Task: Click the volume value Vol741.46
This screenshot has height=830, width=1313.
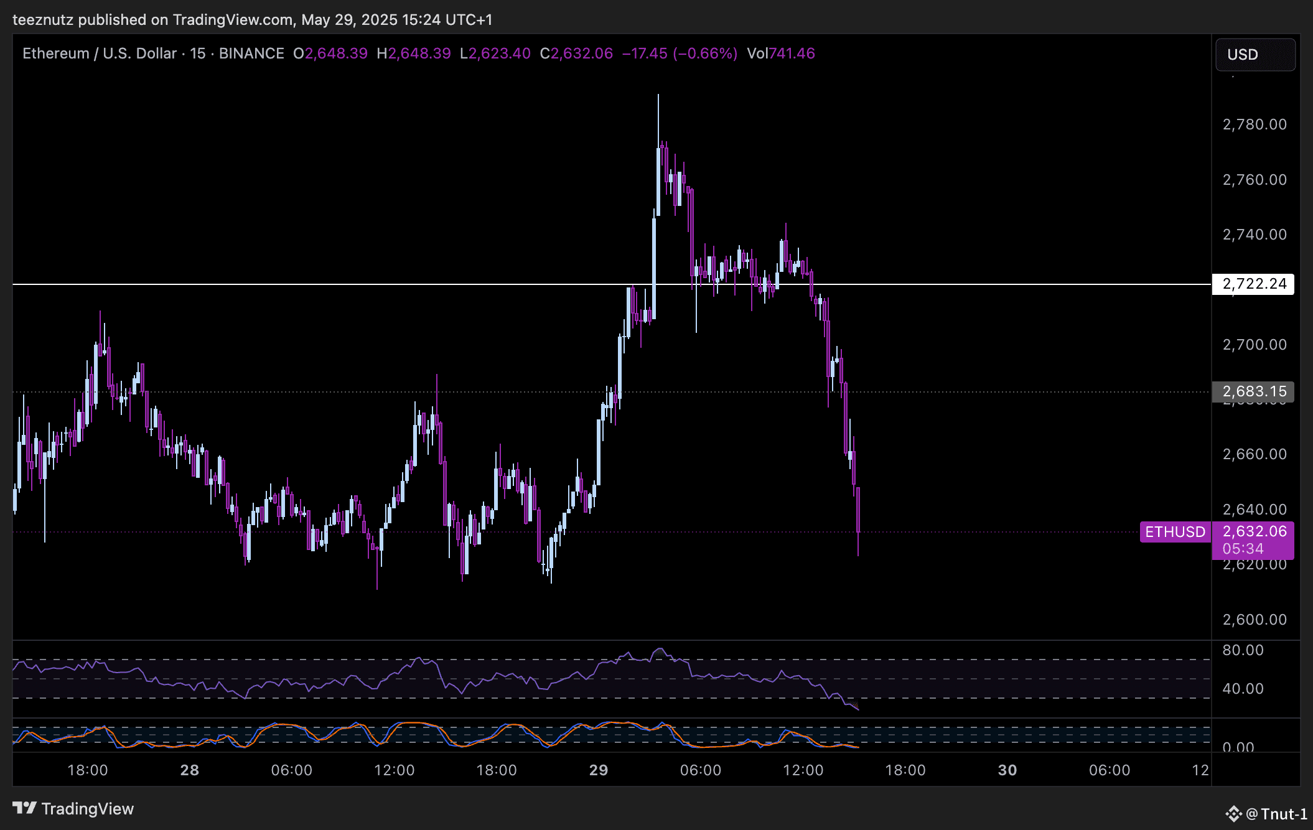Action: (x=781, y=54)
